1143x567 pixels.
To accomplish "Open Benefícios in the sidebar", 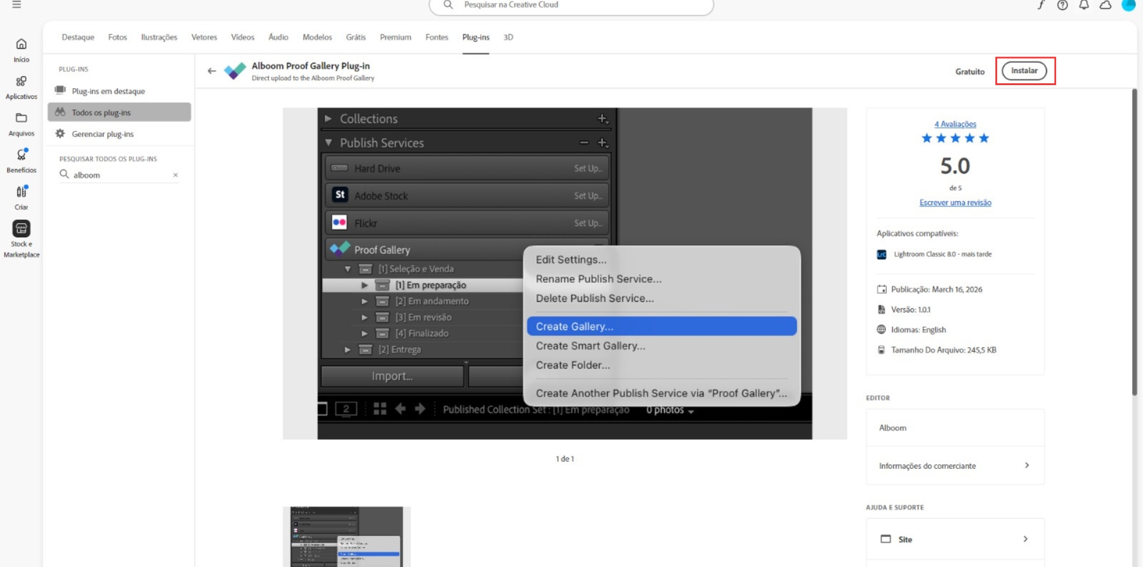I will click(x=21, y=155).
